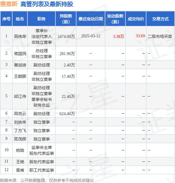
Task: Click 董事会秘书 position text
Action: pyautogui.click(x=42, y=99)
